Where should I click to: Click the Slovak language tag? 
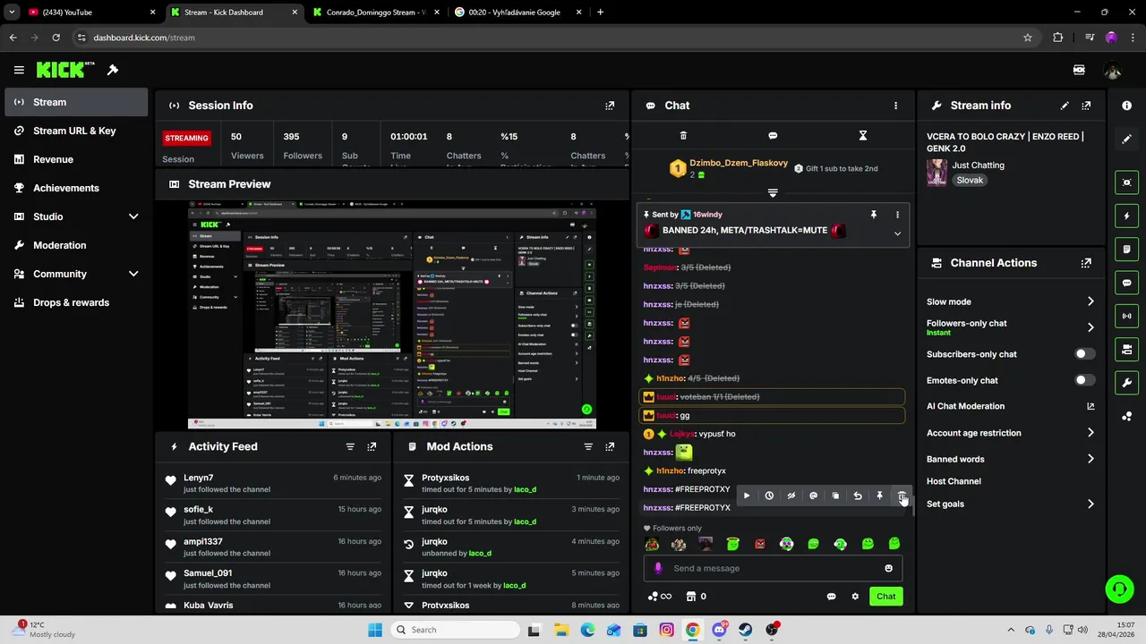[970, 180]
